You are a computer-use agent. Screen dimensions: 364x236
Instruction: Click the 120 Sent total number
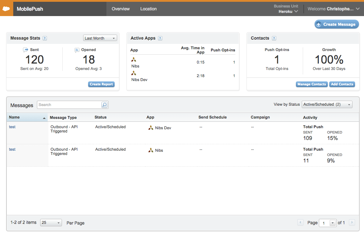34,60
